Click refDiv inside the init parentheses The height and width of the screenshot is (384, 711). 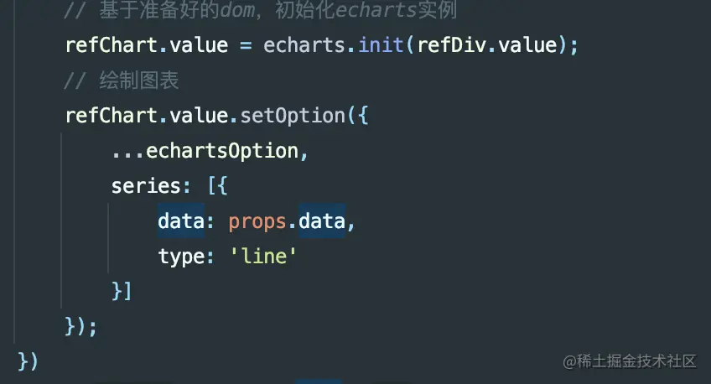tap(454, 44)
